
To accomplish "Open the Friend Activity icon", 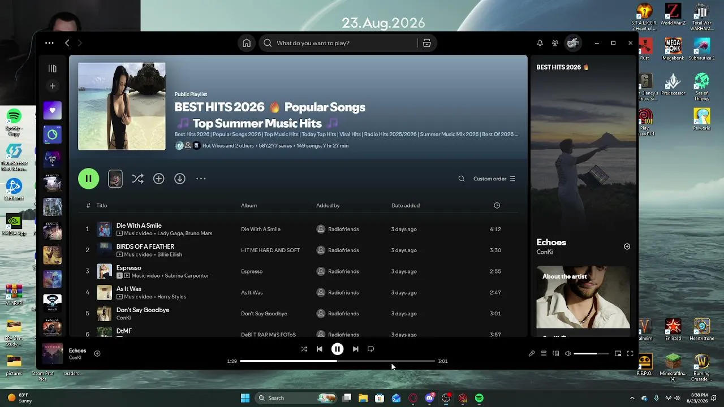I will 555,43.
